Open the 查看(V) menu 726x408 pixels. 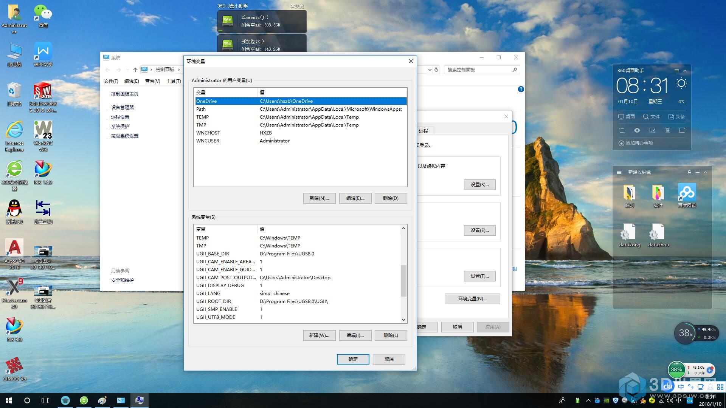tap(152, 81)
